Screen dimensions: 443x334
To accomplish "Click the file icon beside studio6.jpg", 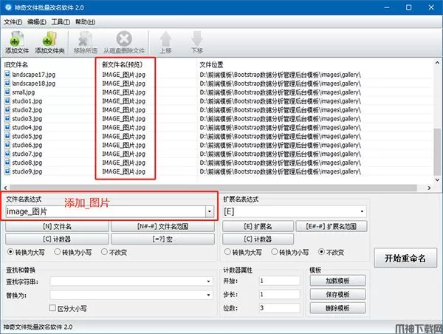I will 7,145.
